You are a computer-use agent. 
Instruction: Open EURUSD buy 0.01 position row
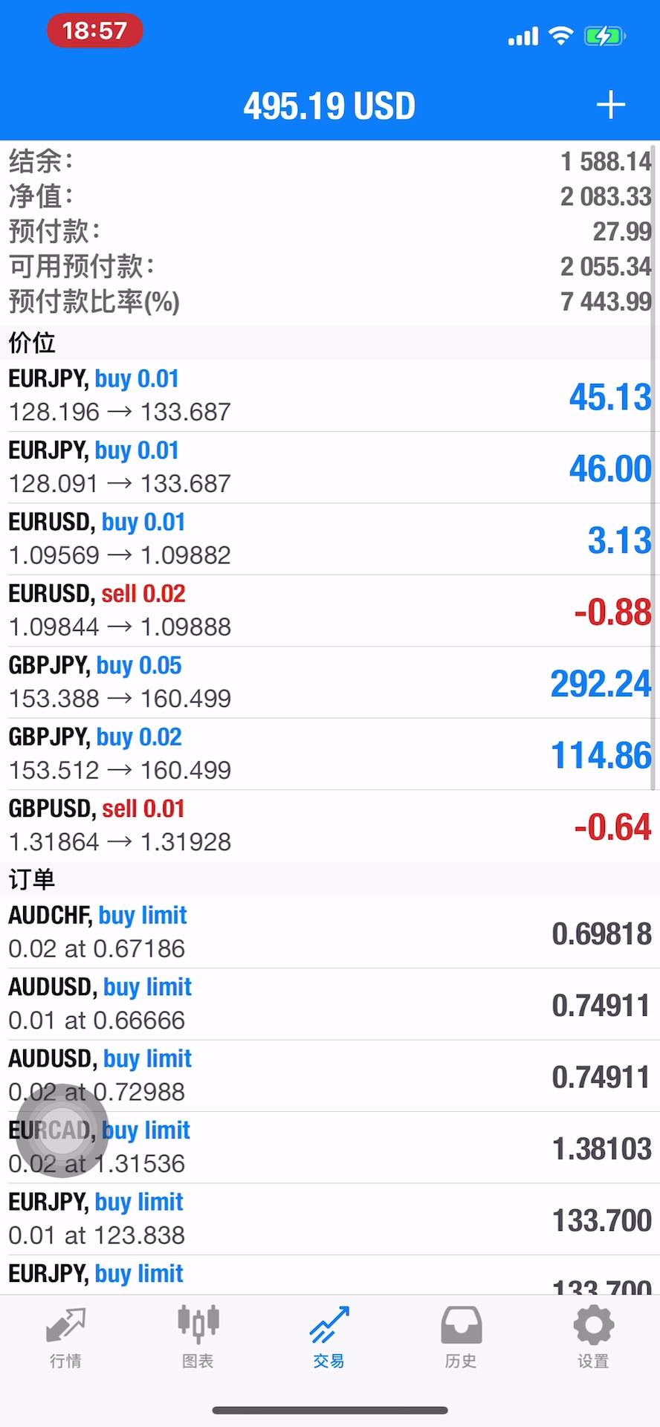[330, 539]
